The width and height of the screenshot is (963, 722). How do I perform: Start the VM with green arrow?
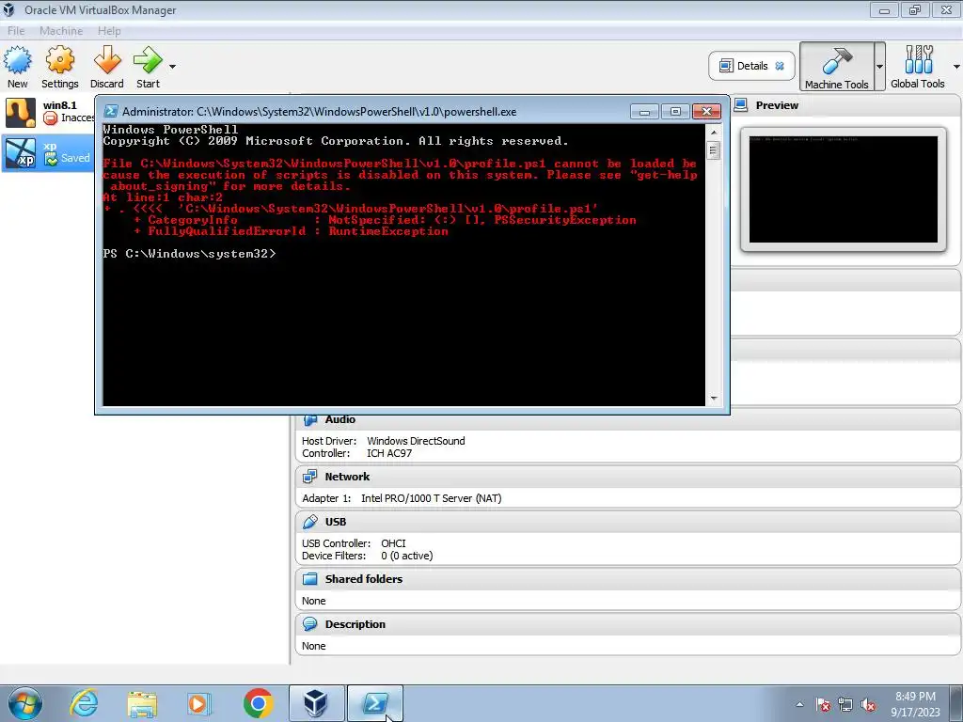point(148,60)
